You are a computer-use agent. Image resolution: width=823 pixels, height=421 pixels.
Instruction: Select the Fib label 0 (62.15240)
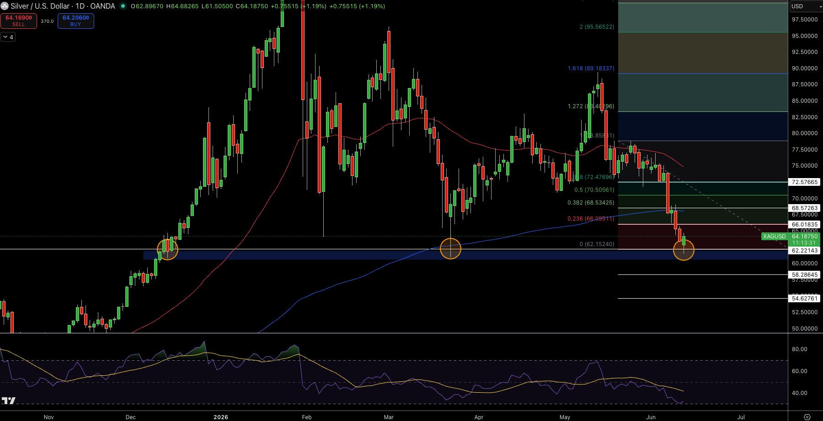click(x=597, y=244)
